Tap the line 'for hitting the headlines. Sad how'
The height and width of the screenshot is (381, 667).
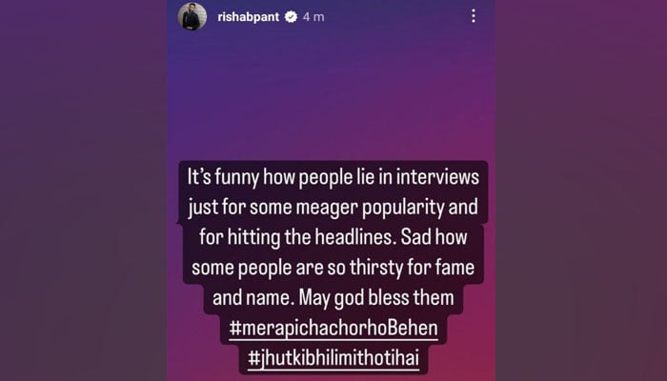[333, 237]
